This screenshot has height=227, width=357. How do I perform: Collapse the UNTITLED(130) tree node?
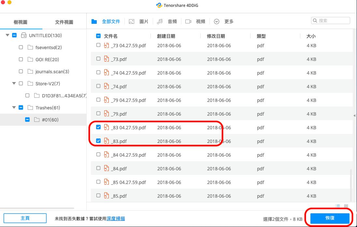pos(7,35)
